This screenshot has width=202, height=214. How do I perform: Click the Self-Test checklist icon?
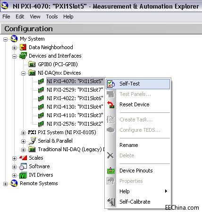(111, 84)
